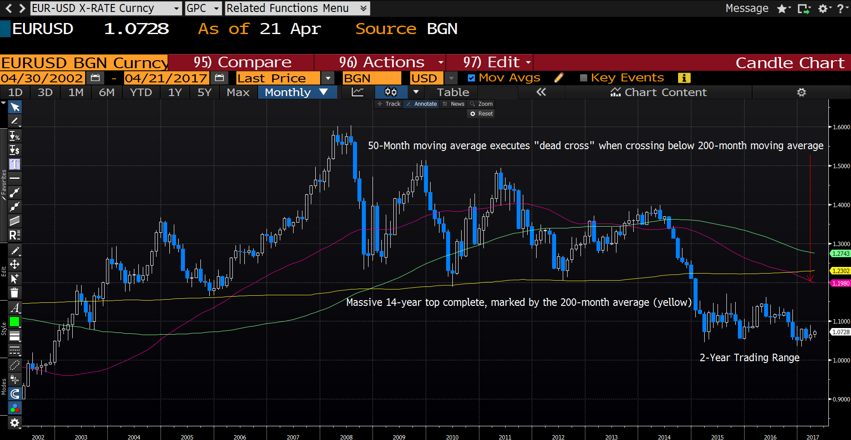Screen dimensions: 851x440
Task: Click the export window icon
Action: (804, 8)
